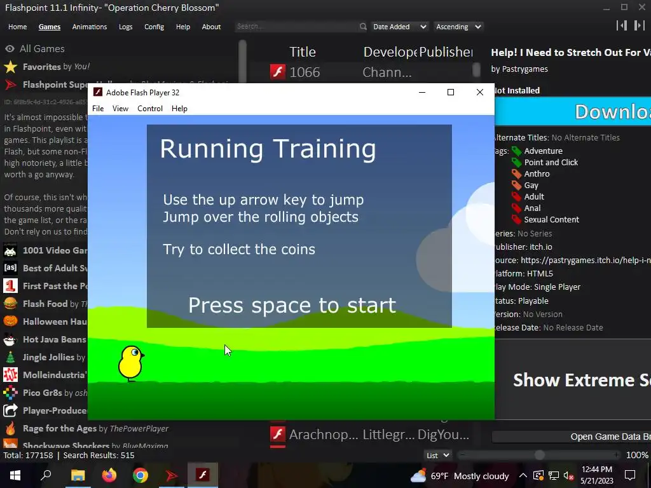
Task: Open Google Chrome from the taskbar
Action: coord(140,475)
